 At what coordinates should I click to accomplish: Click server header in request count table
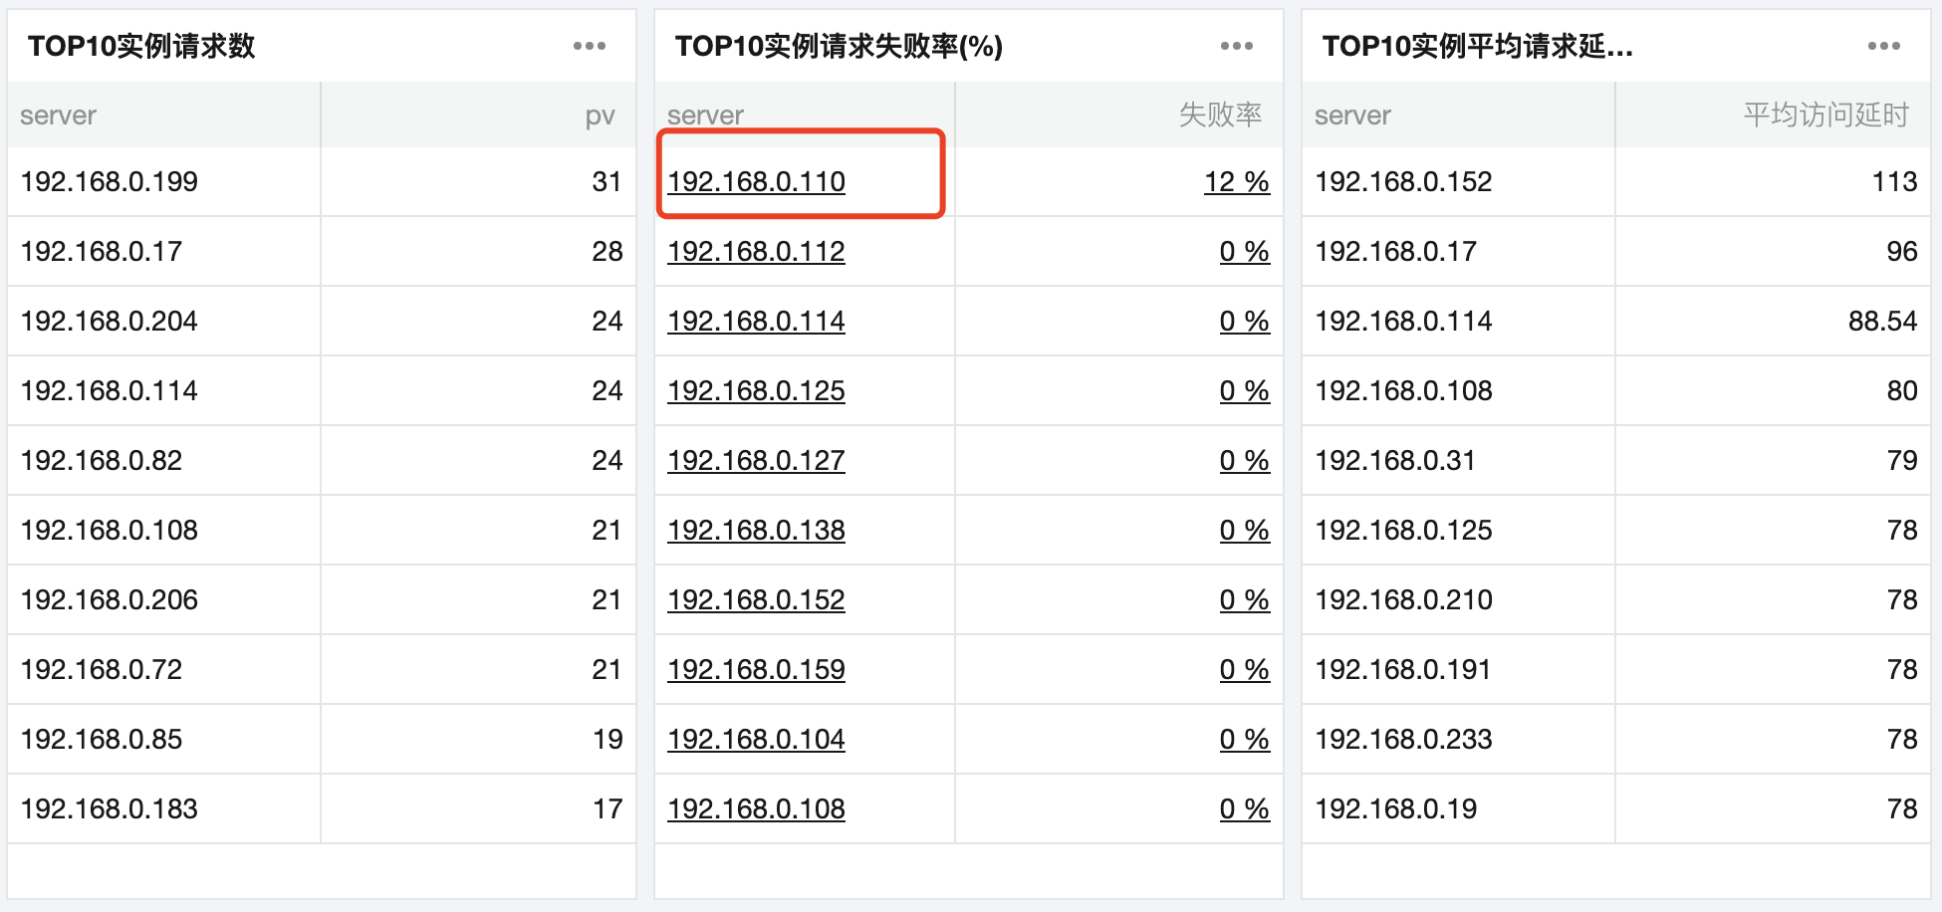pos(58,115)
